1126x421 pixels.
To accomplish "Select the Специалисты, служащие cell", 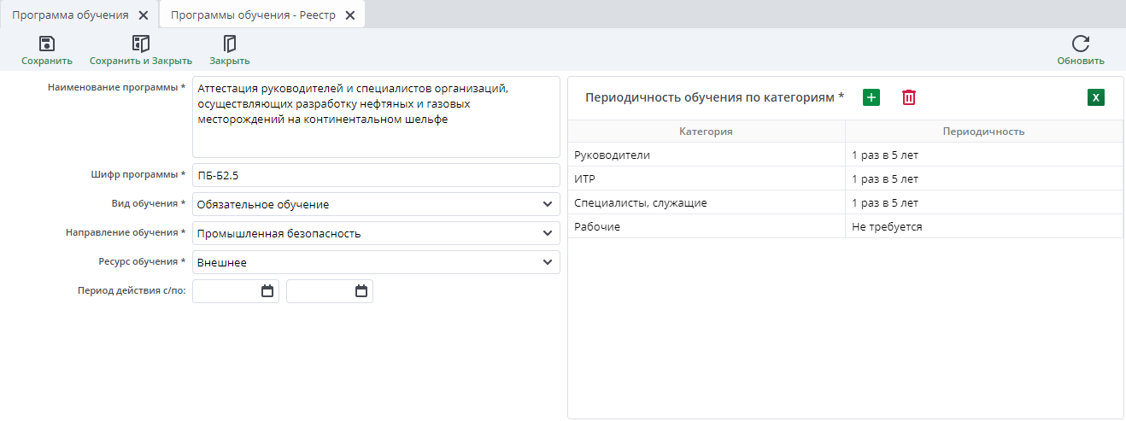I will click(x=706, y=202).
